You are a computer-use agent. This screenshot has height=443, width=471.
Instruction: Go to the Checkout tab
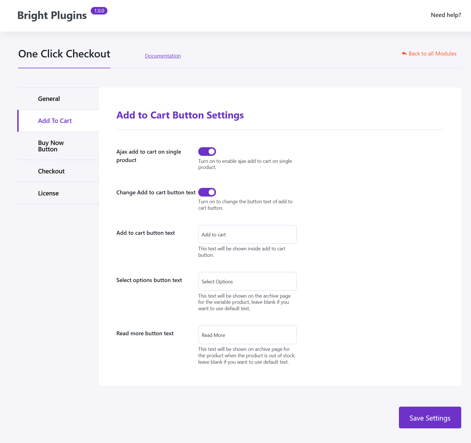(58, 171)
